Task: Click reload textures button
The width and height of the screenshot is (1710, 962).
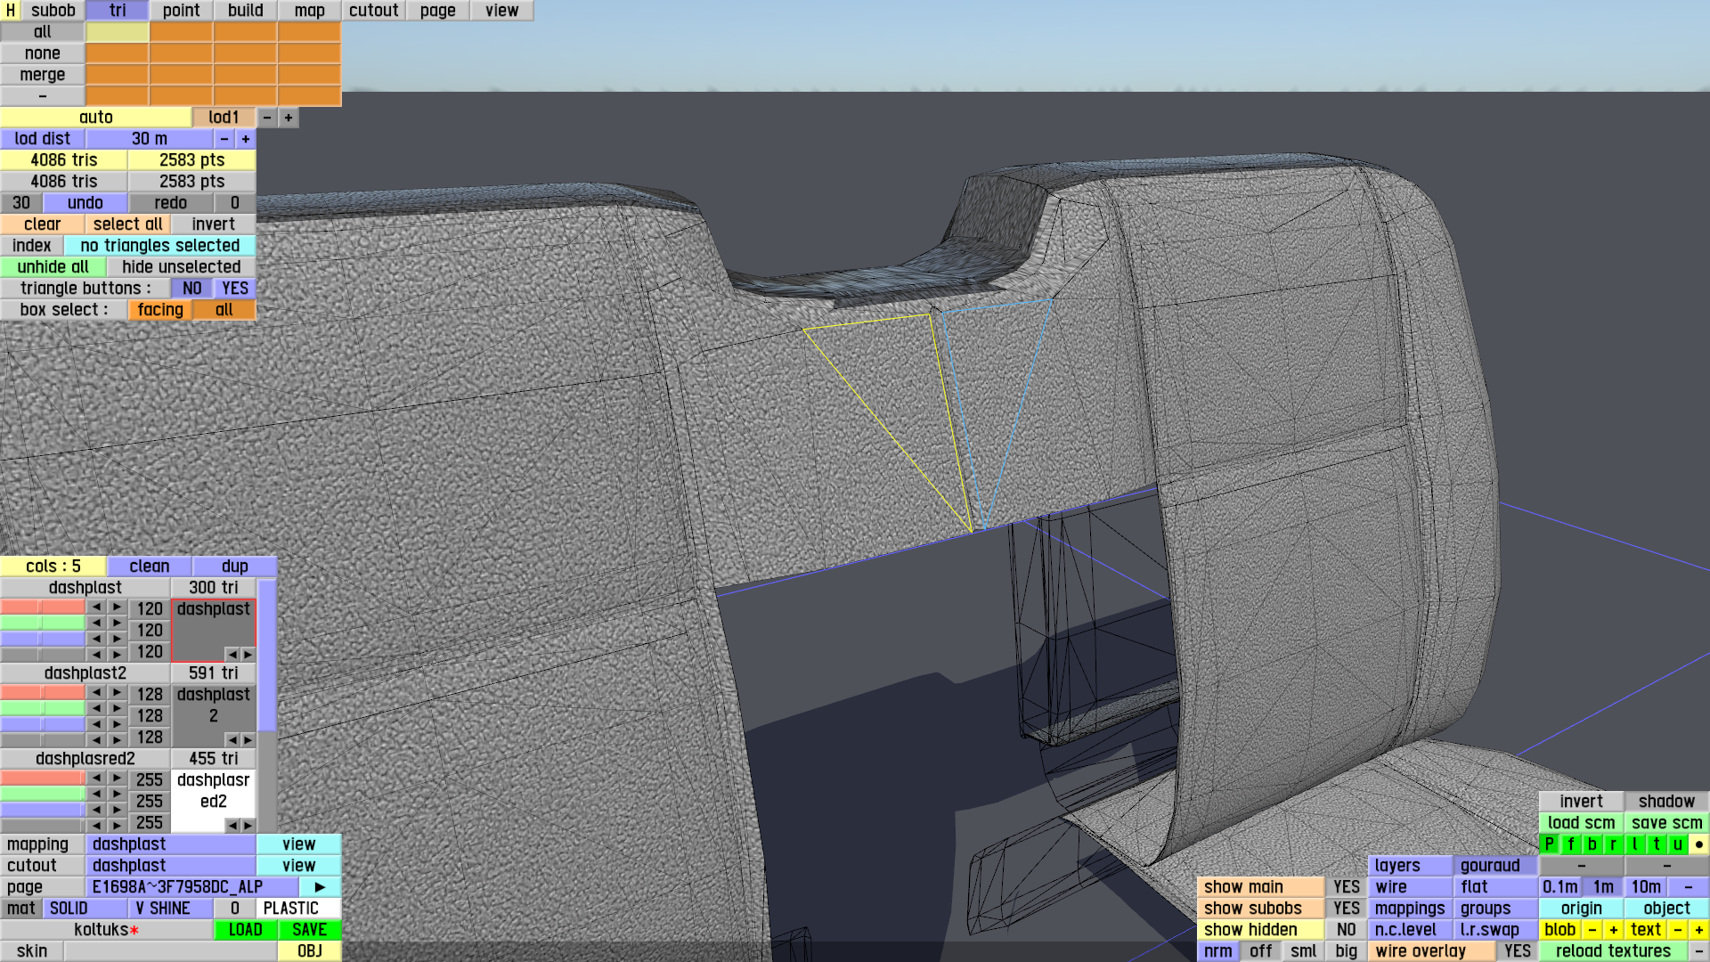Action: point(1613,950)
